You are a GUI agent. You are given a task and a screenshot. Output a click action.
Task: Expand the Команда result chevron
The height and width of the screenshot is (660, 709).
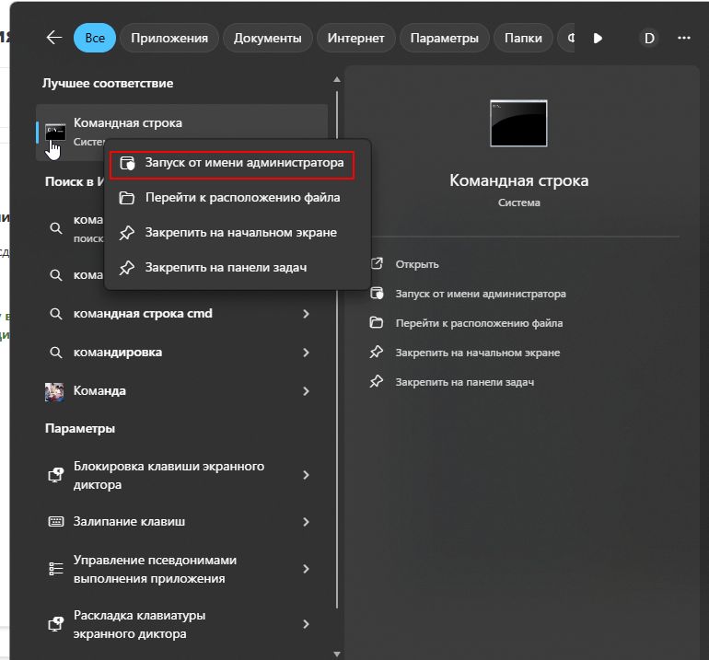306,391
